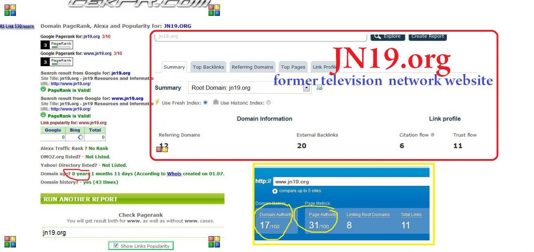Open the R3 Link $30/month banner
Screen dimensions: 534x252
(x=17, y=26)
